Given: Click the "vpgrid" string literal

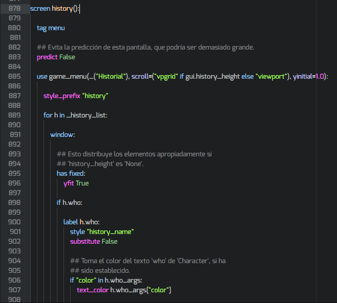Looking at the screenshot, I should [166, 76].
